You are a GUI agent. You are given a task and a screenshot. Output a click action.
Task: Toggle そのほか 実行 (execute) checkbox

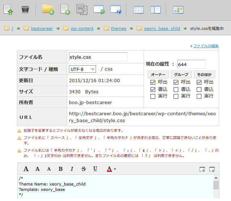(199, 96)
